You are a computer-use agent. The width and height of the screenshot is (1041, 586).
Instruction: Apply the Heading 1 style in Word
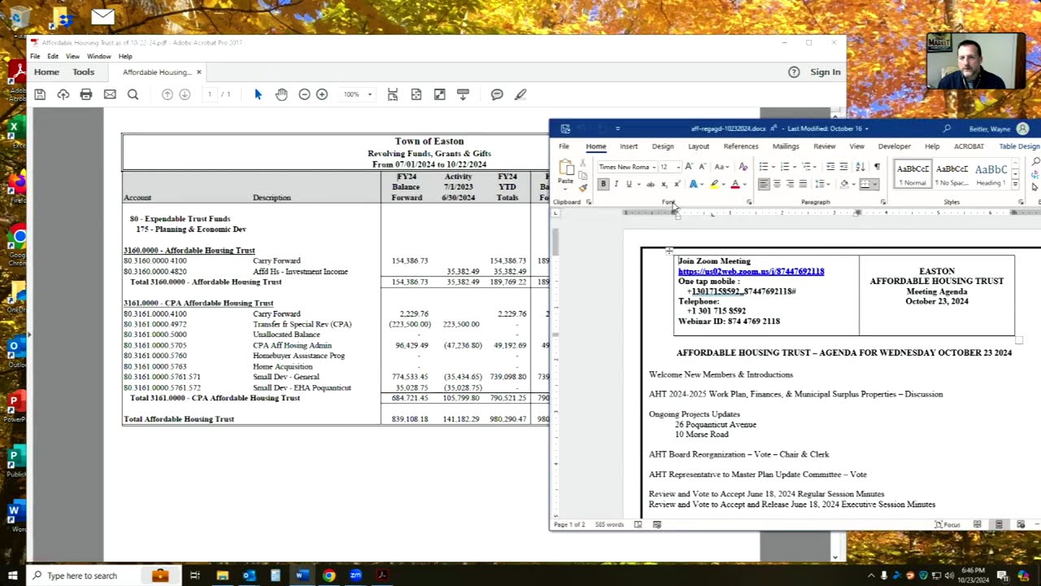tap(991, 173)
